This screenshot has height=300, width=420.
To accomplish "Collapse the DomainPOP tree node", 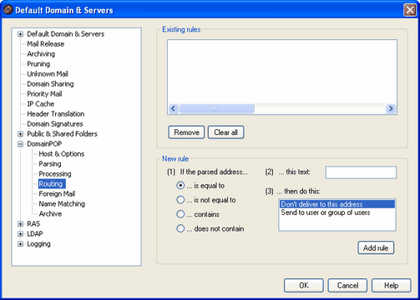I will (20, 144).
